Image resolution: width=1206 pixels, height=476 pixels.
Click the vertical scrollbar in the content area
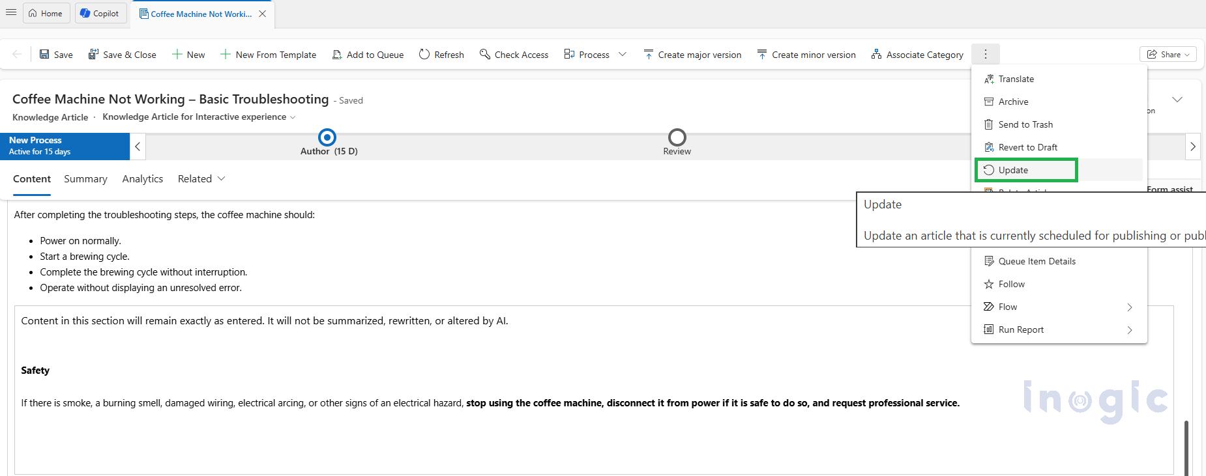click(1186, 448)
